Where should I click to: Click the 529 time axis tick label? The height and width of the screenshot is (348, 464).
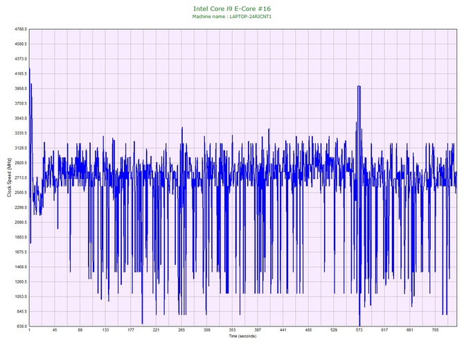[334, 330]
